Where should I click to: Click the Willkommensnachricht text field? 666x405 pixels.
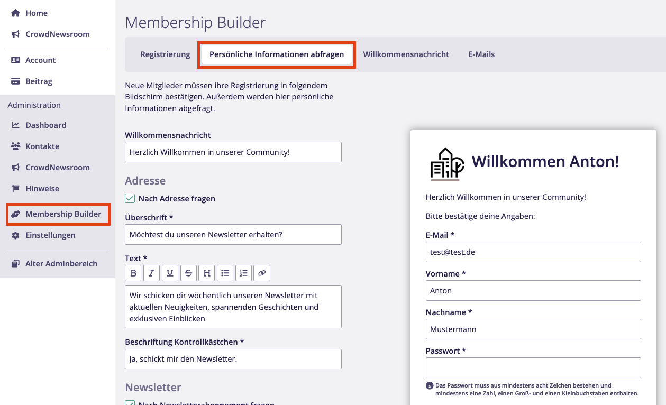(233, 152)
